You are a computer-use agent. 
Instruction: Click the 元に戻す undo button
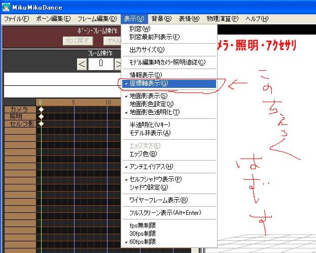pos(78,41)
